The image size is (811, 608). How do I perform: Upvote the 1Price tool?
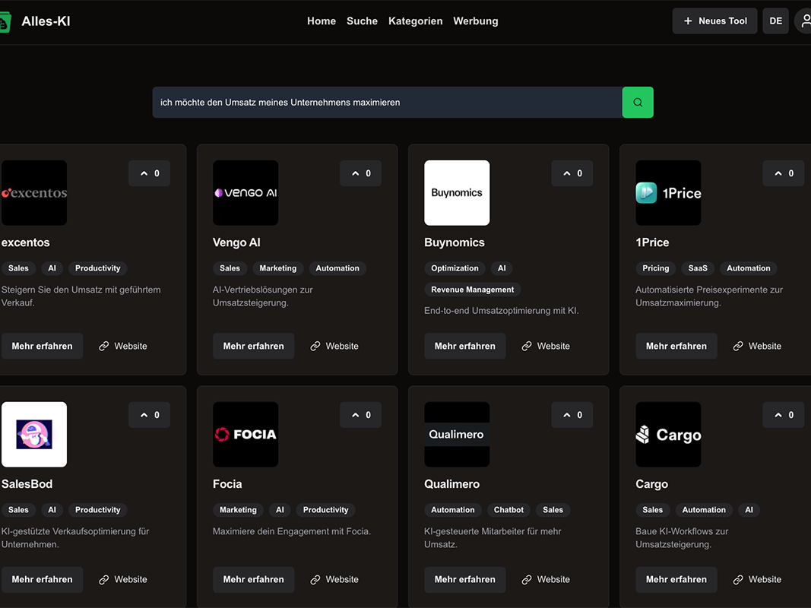coord(784,173)
